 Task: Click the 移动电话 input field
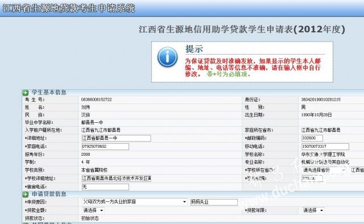tap(325, 147)
